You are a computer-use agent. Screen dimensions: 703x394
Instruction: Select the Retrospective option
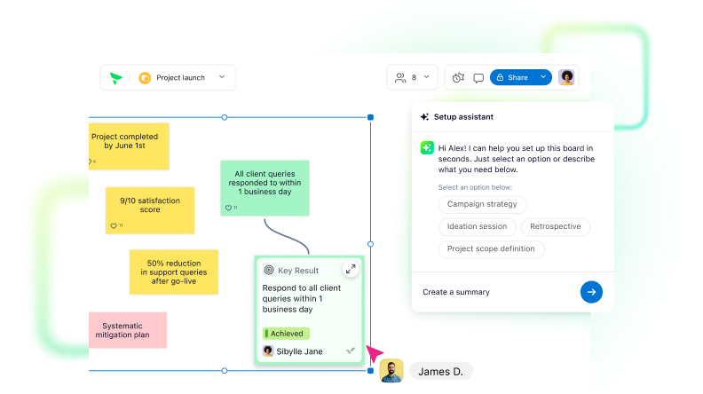click(556, 227)
